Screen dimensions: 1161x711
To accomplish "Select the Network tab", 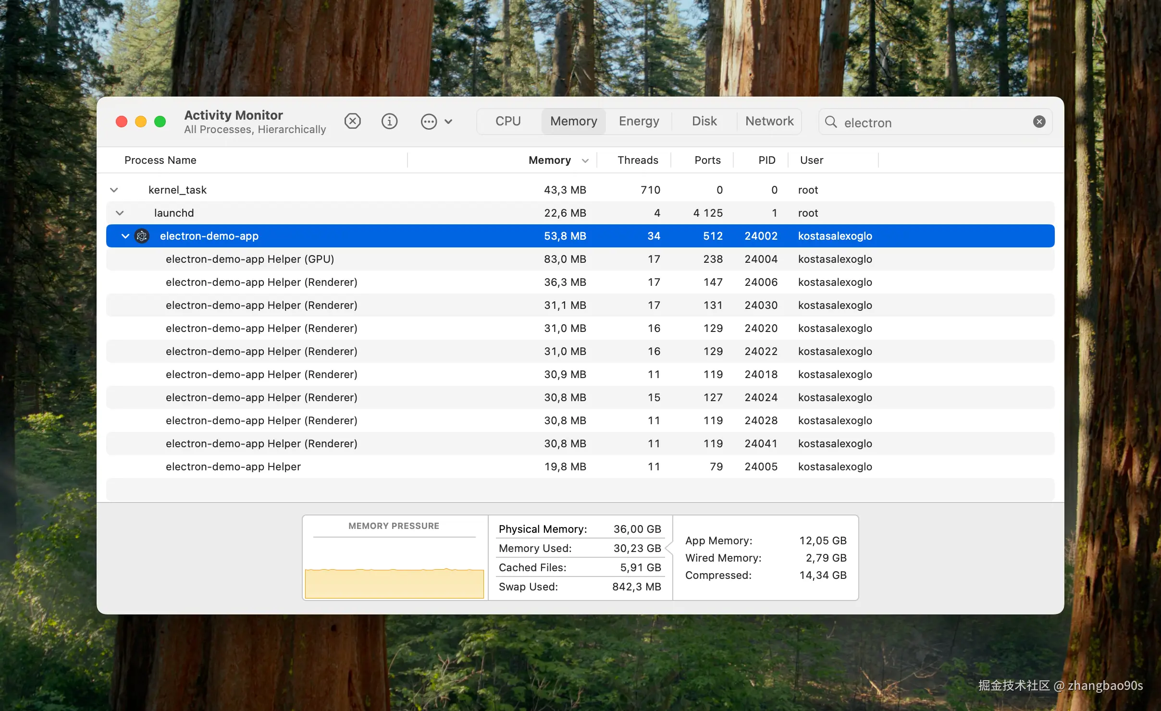I will click(769, 121).
